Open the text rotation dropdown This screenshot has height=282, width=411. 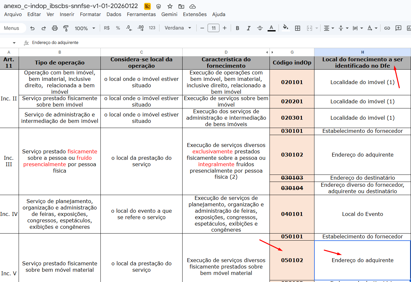pyautogui.click(x=372, y=28)
